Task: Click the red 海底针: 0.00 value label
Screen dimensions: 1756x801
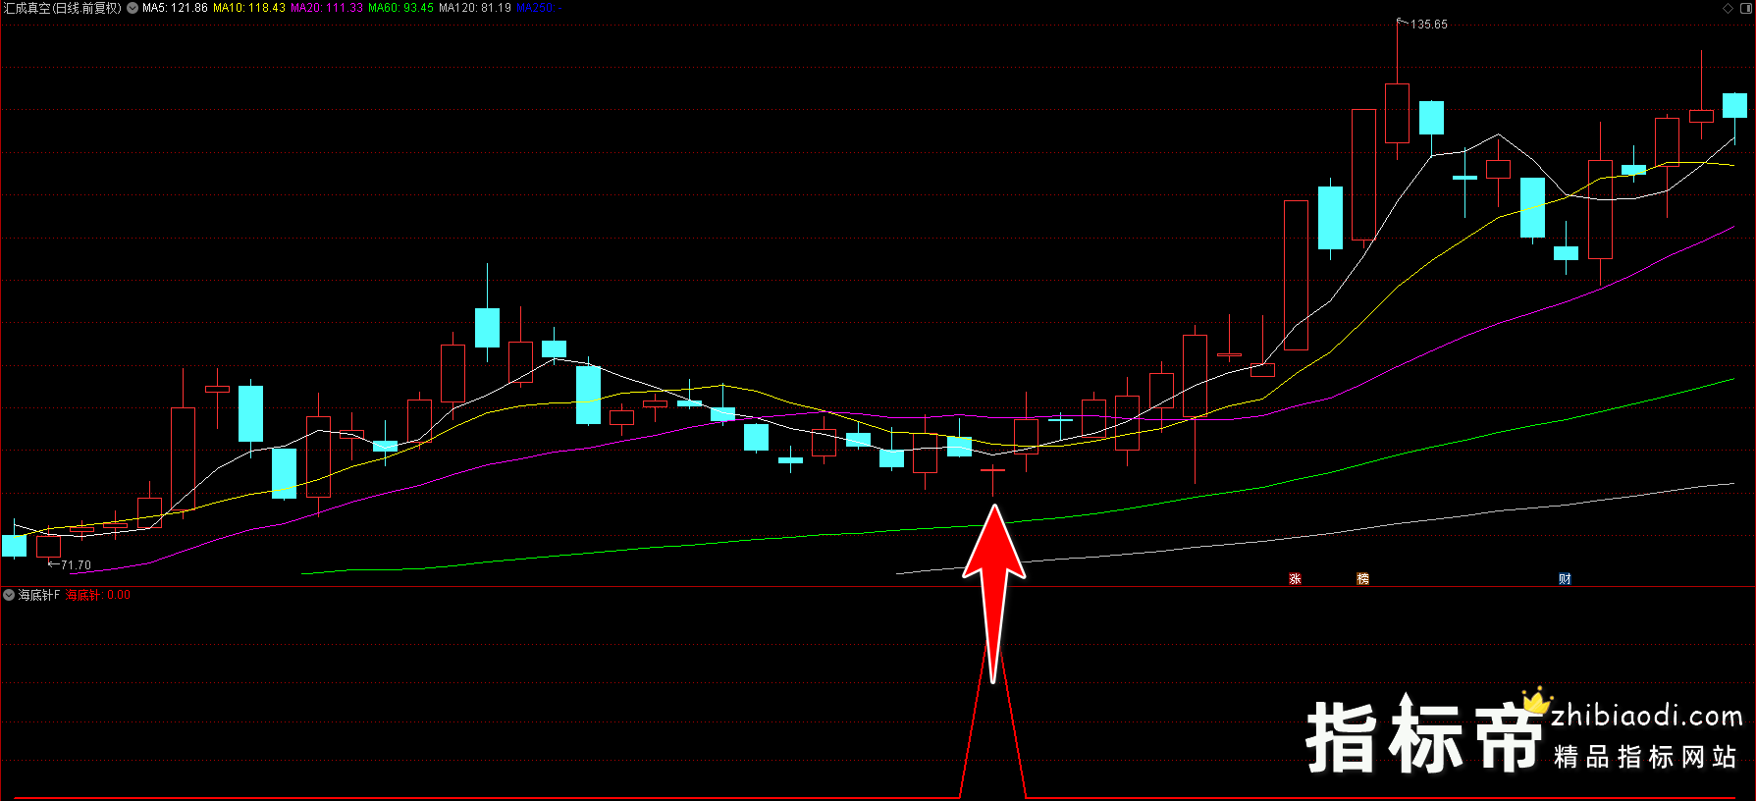Action: point(97,595)
